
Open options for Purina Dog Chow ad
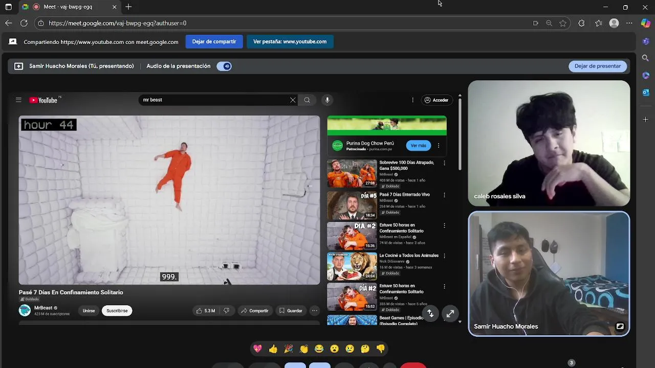click(438, 146)
